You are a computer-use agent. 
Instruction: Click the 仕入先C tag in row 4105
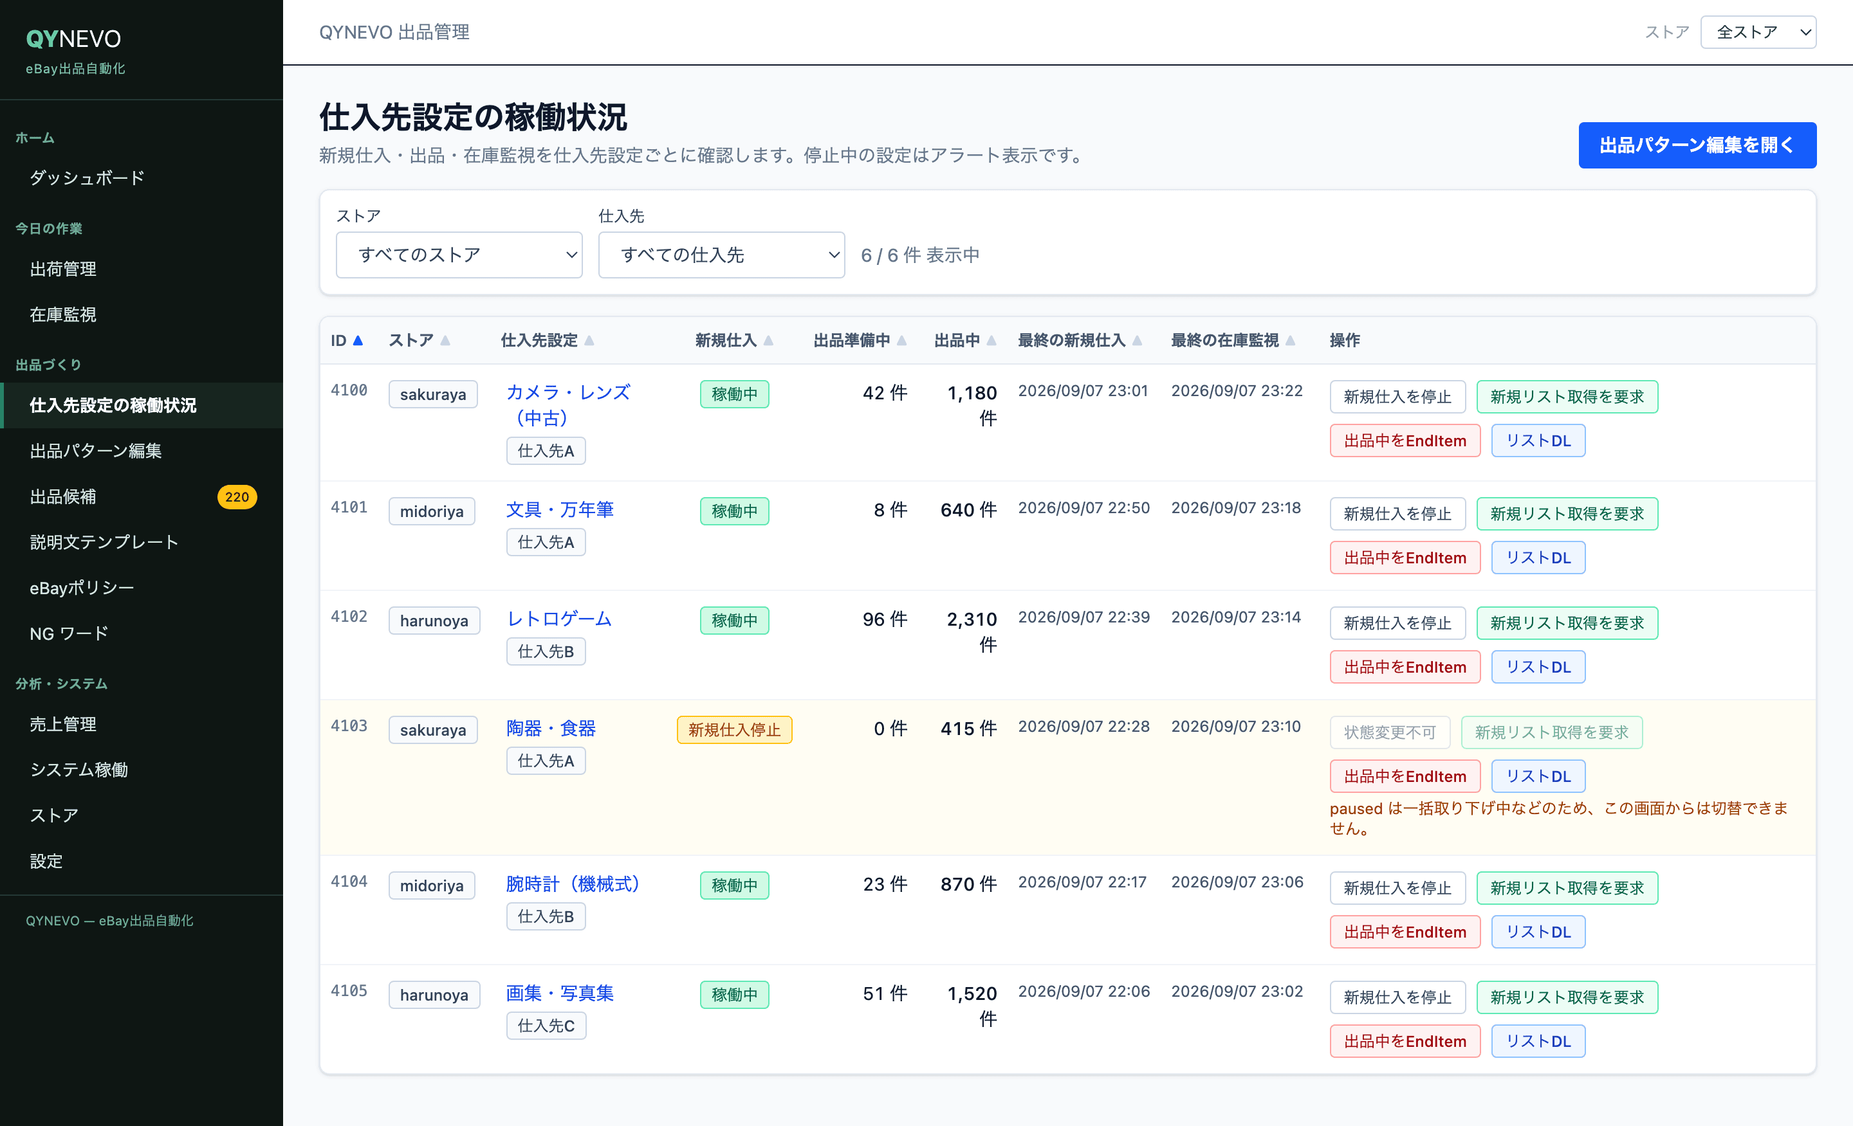point(546,1026)
